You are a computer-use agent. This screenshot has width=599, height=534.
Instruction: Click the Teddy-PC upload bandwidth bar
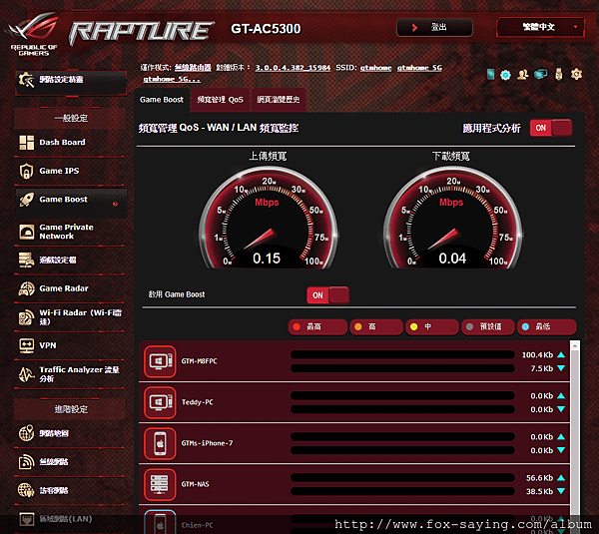(402, 395)
